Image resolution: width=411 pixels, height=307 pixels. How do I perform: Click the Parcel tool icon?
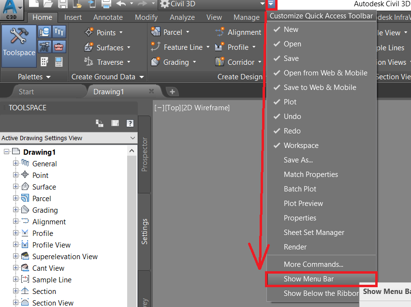click(x=155, y=32)
